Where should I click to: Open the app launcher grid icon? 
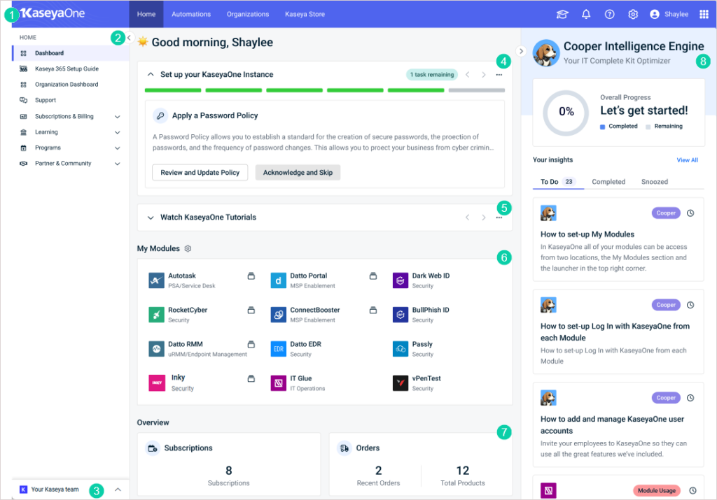point(704,14)
